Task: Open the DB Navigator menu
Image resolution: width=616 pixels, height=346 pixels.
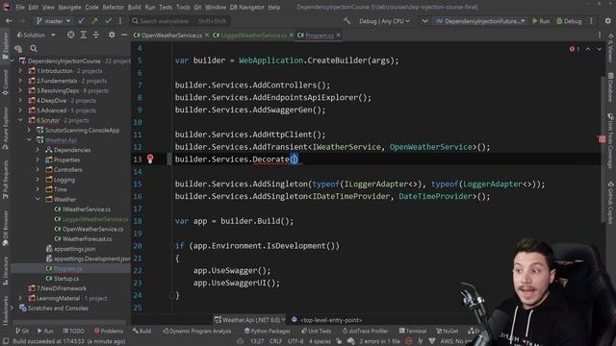Action: point(246,7)
